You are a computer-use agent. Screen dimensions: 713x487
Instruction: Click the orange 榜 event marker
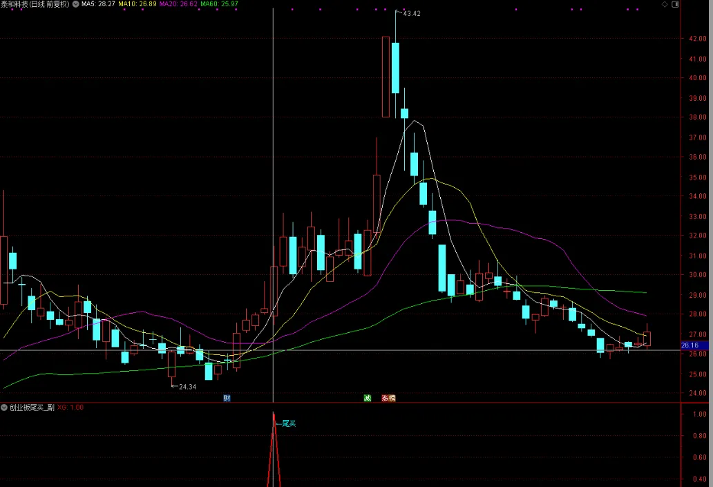392,398
